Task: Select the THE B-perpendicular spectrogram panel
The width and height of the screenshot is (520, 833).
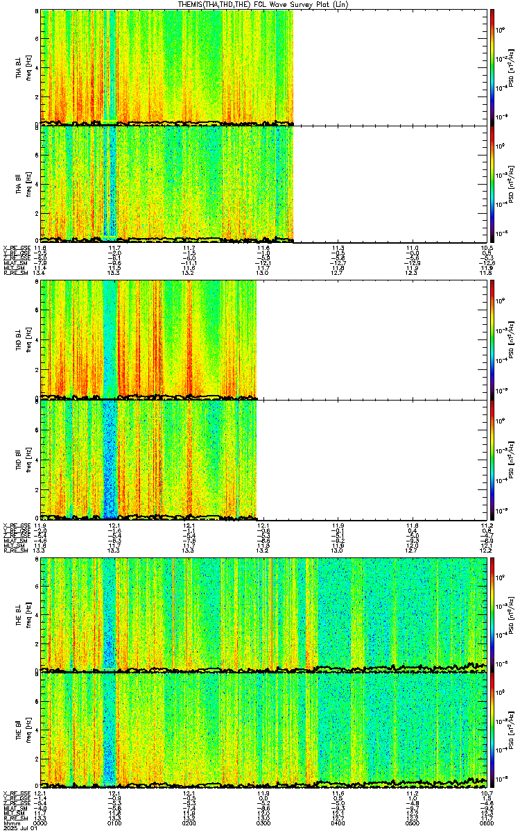Action: tap(263, 614)
